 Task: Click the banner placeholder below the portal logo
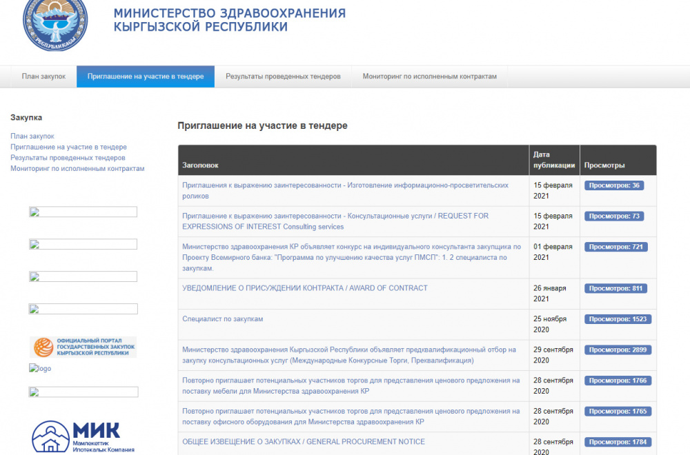click(x=83, y=392)
